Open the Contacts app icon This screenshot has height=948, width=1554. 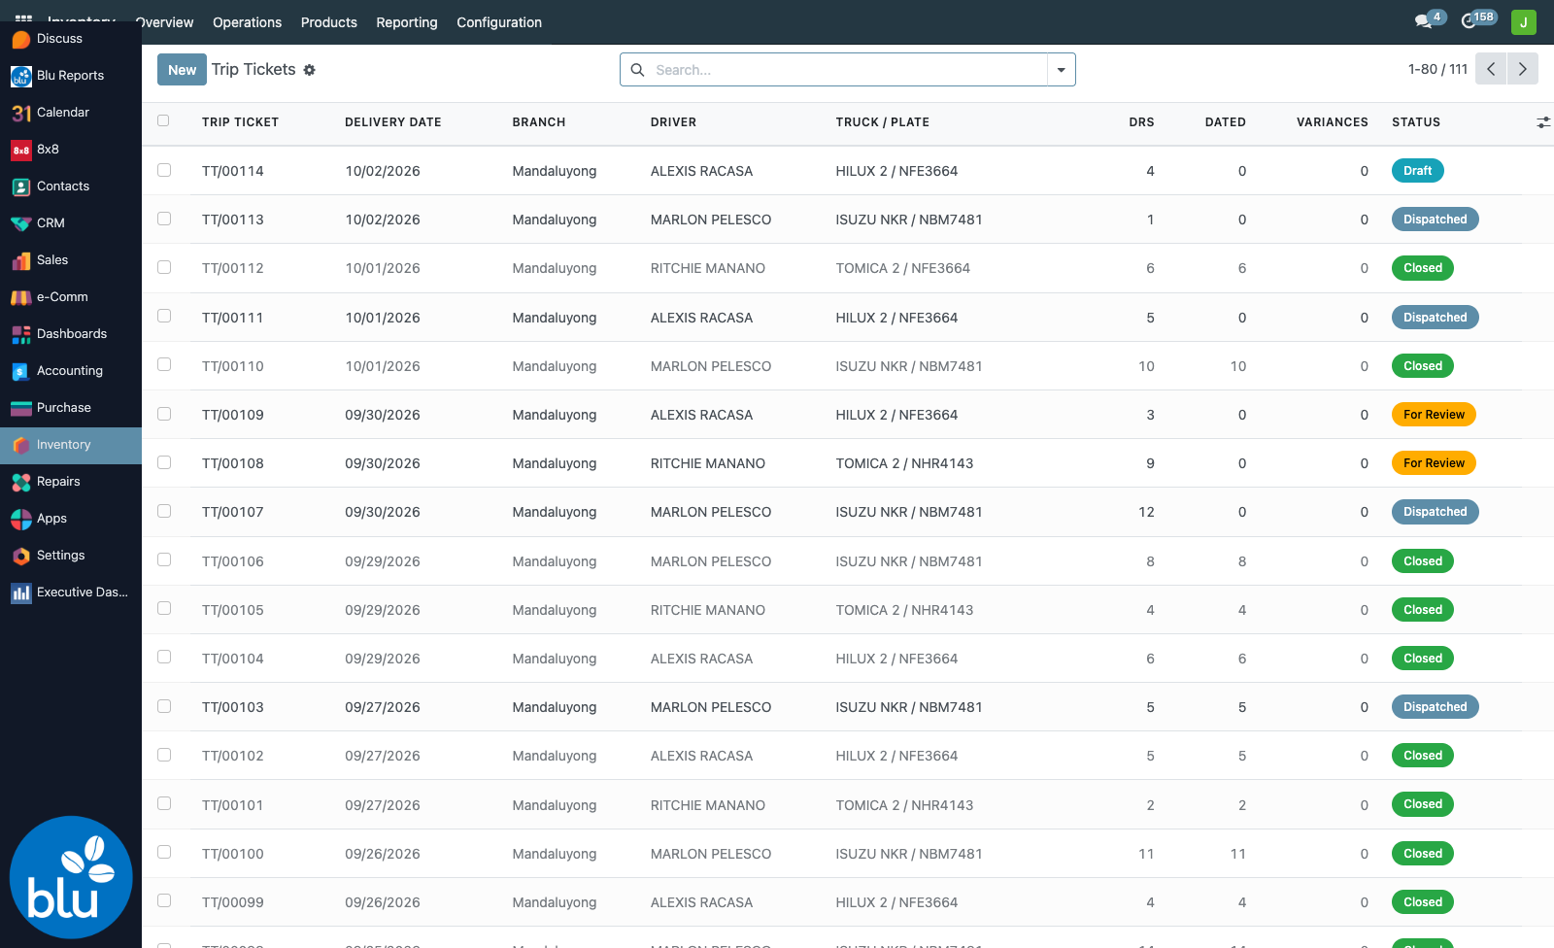click(21, 186)
